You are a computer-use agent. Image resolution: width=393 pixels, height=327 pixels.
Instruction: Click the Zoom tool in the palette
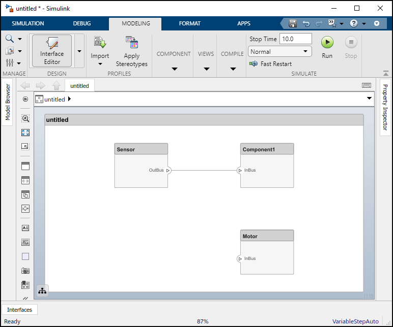(x=25, y=118)
